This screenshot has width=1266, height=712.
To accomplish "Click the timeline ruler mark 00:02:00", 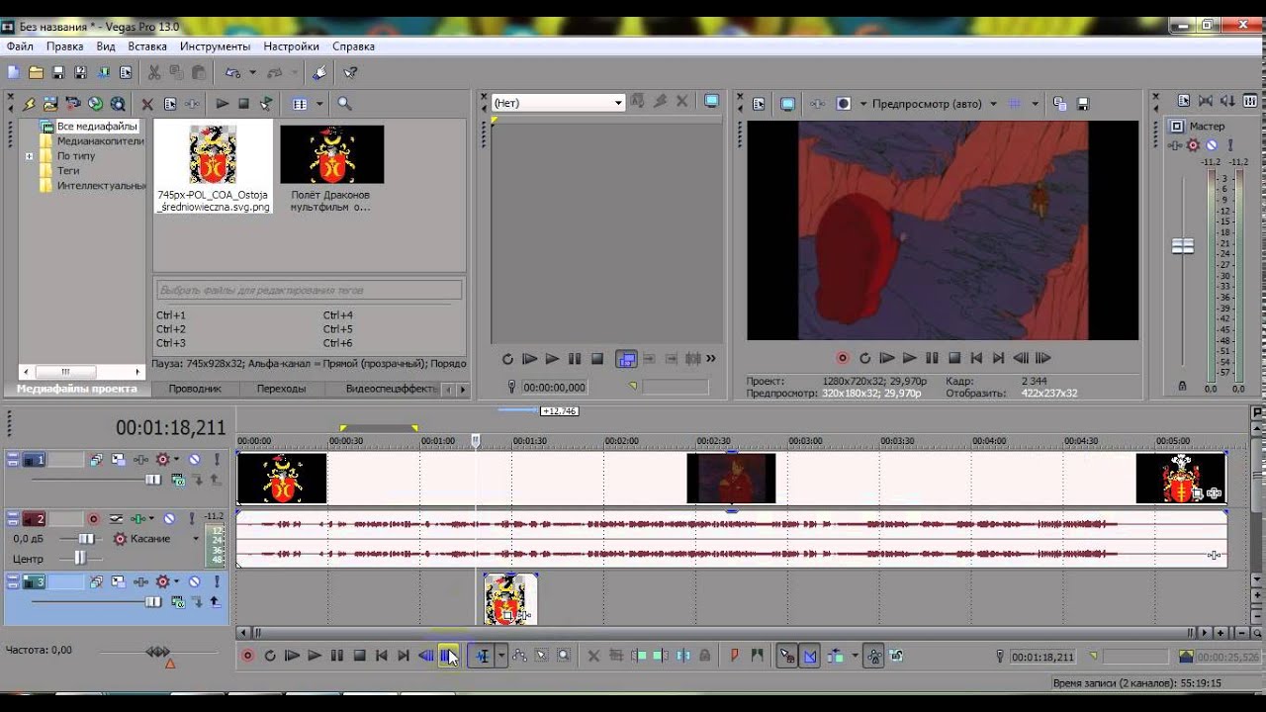I will 622,441.
